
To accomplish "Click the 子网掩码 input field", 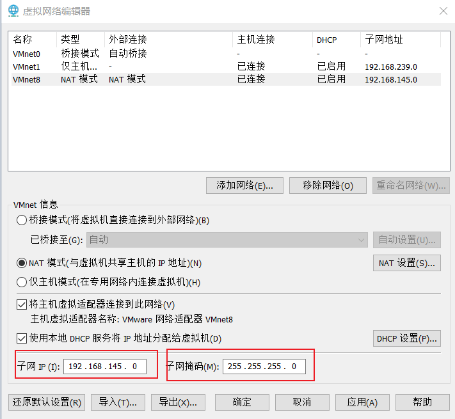I will [264, 367].
